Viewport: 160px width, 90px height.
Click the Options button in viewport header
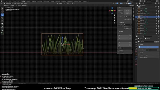click(x=131, y=5)
